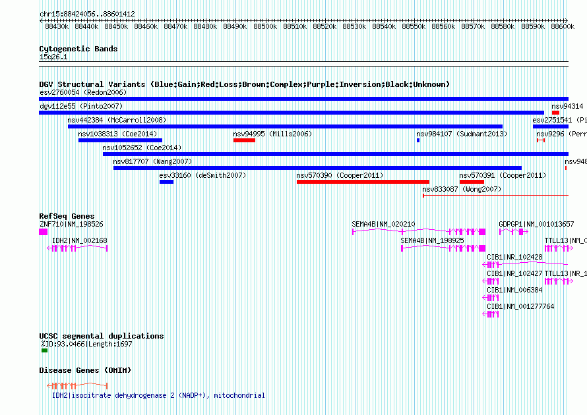The image size is (587, 415).
Task: Click the orange IDH2 OMIM gene glyph
Action: 77,385
